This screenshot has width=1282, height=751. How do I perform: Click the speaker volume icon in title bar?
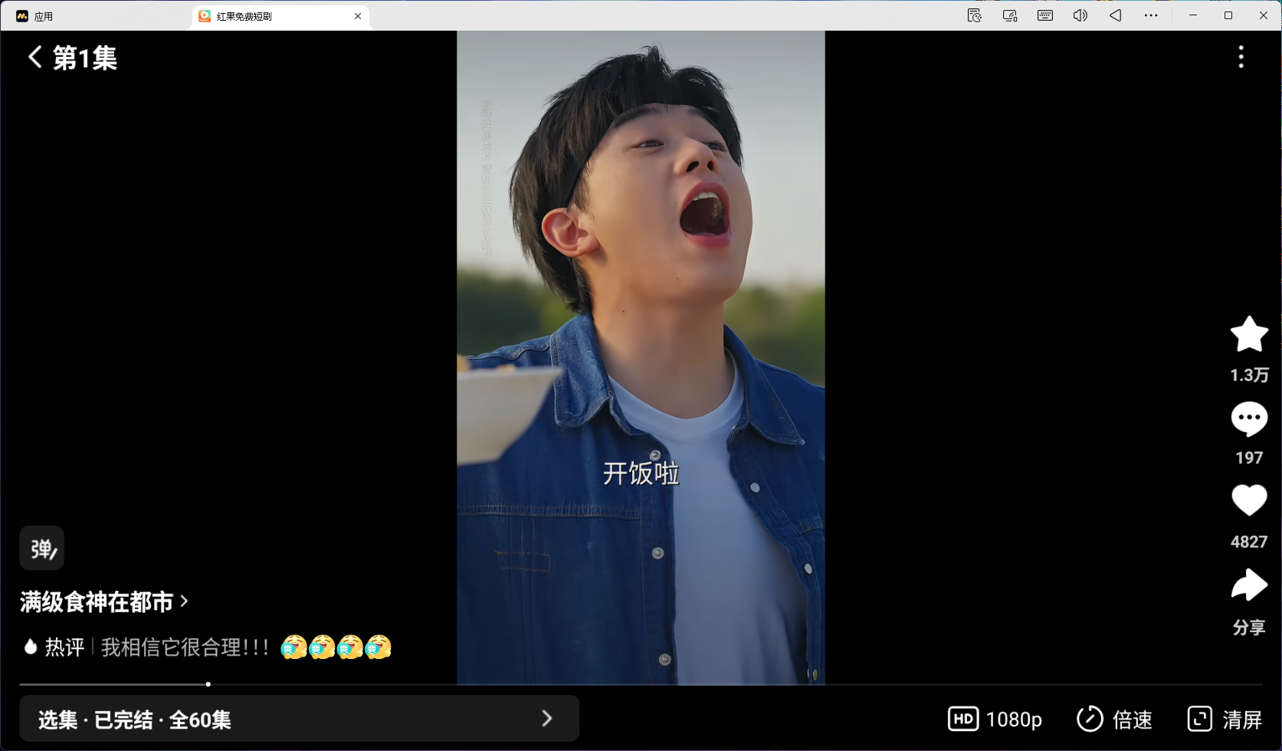coord(1080,15)
